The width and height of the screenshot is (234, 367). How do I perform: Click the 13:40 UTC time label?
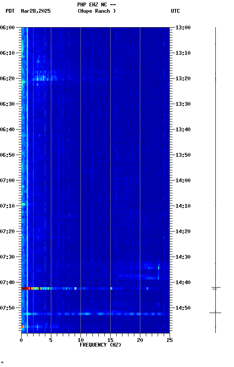click(x=183, y=130)
